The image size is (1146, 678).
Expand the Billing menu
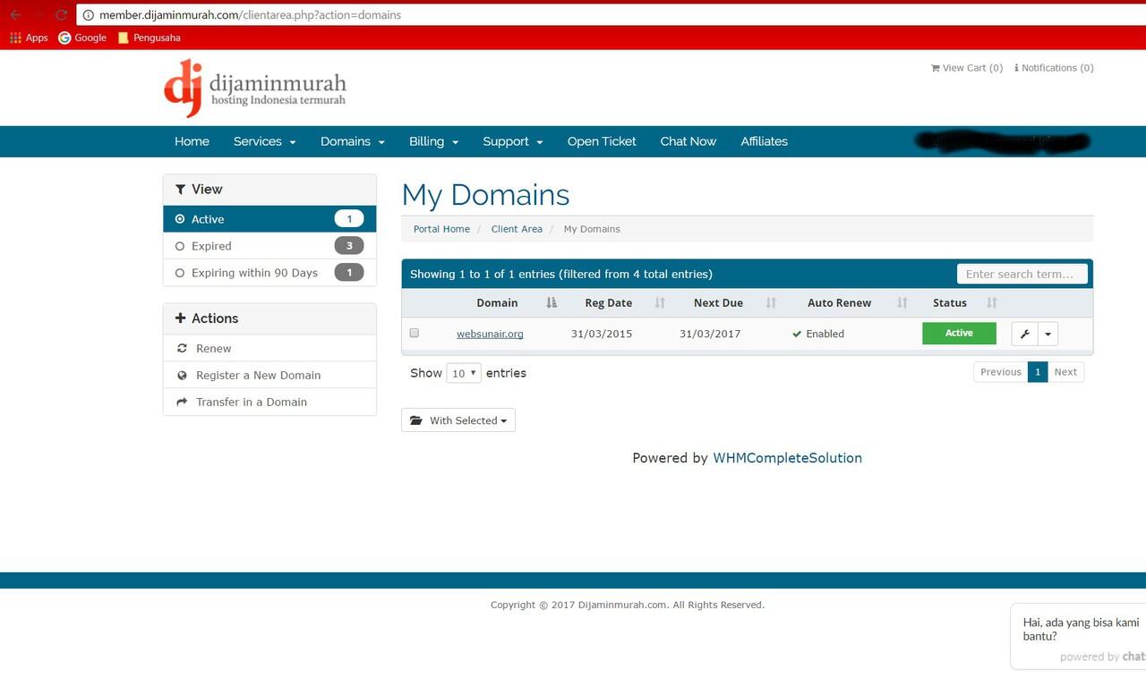click(434, 141)
